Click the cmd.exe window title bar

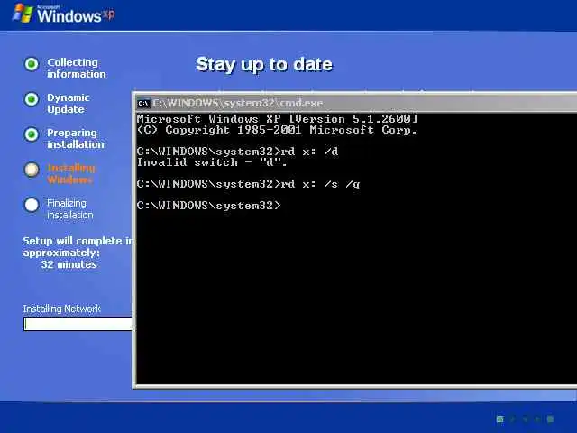(356, 103)
